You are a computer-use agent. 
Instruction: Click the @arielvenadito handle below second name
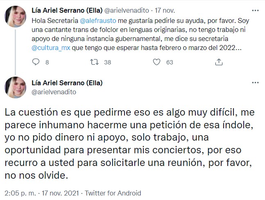point(54,92)
